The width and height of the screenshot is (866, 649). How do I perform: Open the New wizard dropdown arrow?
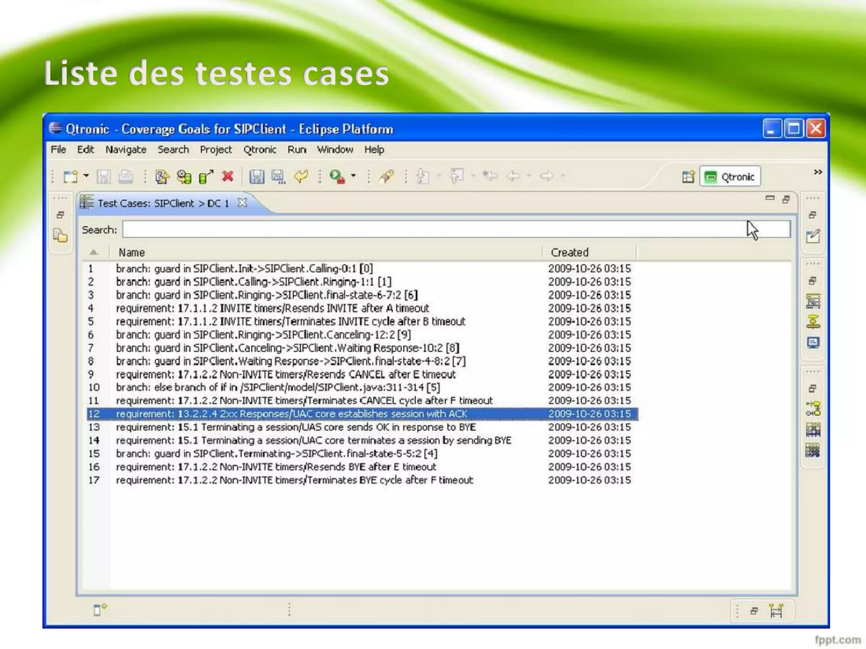tap(86, 175)
